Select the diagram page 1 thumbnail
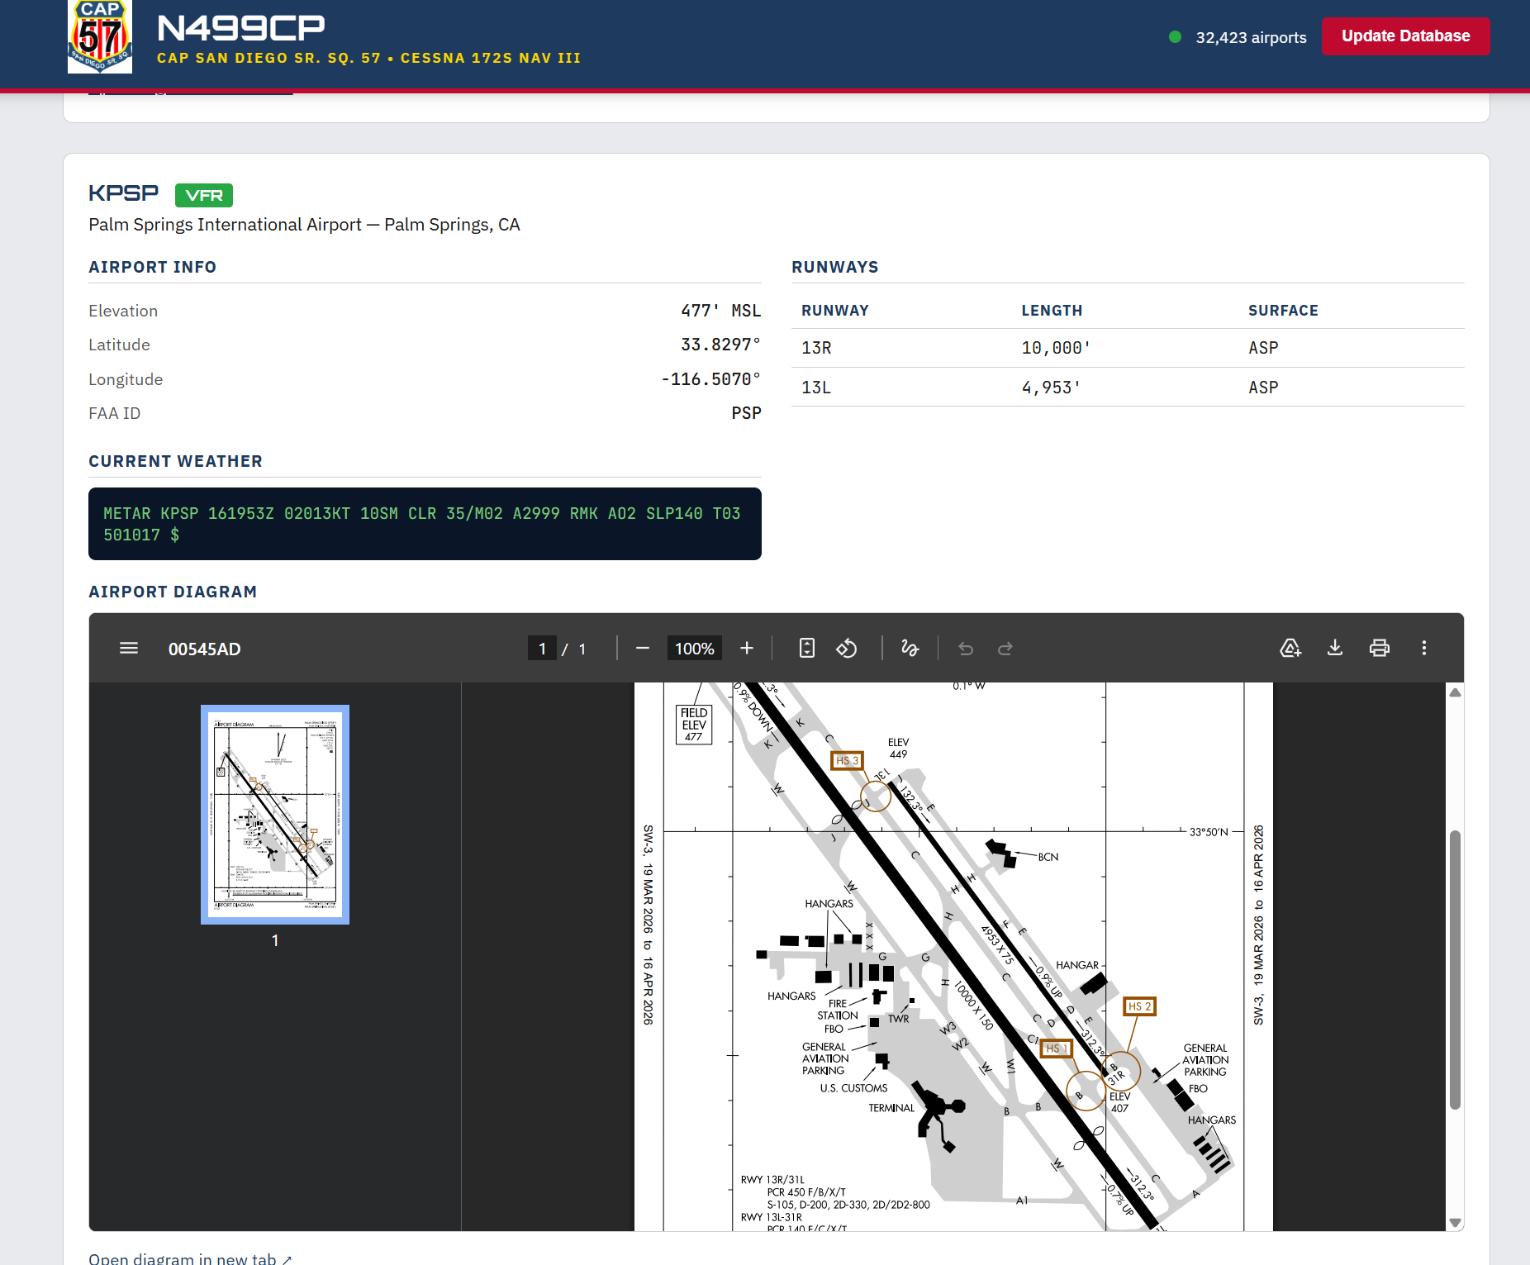This screenshot has height=1265, width=1530. [275, 815]
